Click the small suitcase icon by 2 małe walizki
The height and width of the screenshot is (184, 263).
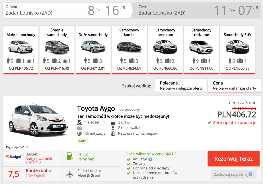click(x=113, y=128)
